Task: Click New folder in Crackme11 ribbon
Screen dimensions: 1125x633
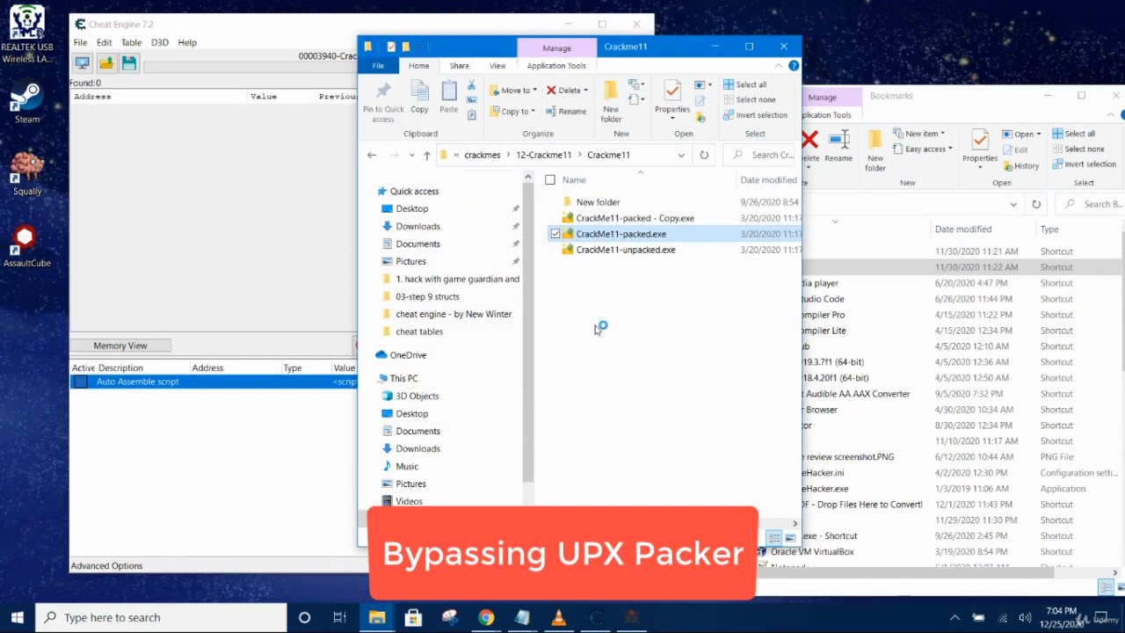Action: [611, 102]
